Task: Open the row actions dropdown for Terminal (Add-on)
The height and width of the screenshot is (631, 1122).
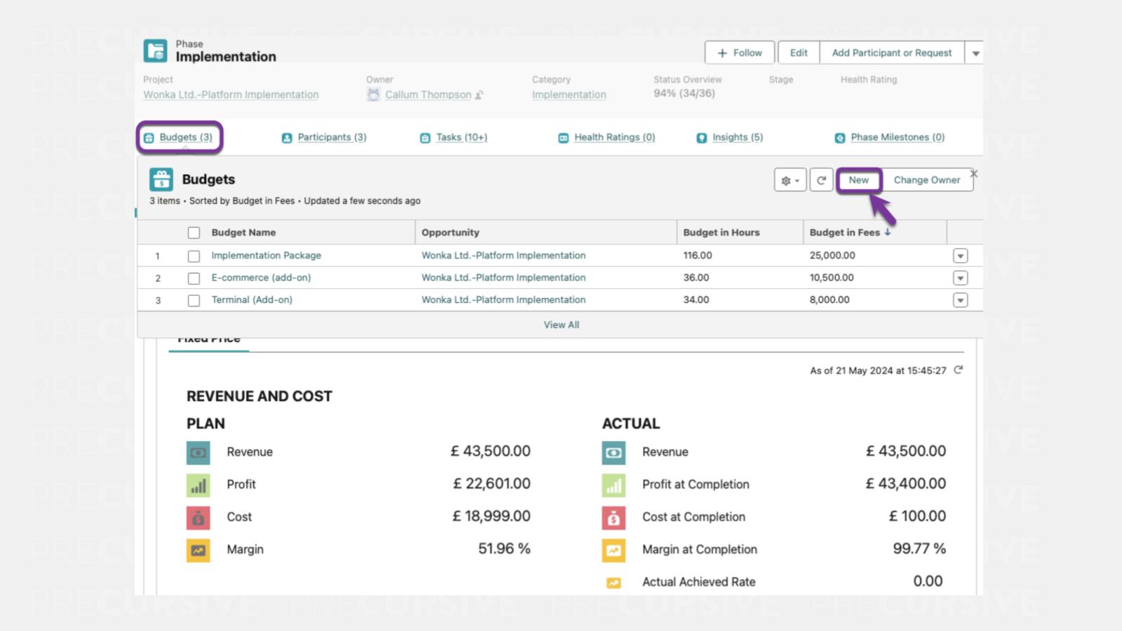Action: pyautogui.click(x=960, y=300)
